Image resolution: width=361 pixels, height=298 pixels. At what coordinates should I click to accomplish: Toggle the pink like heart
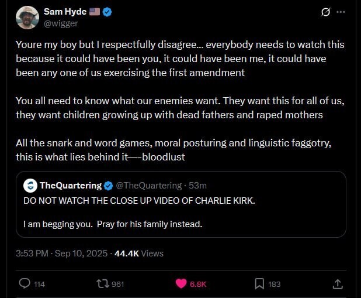[x=182, y=283]
